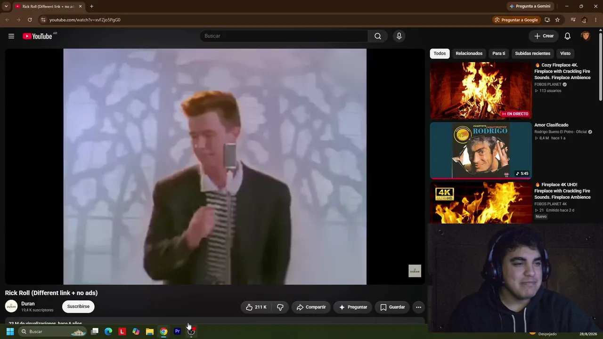Click the Windows taskbar Buscar search box
Screen dimensions: 603x339
[x=53, y=331]
